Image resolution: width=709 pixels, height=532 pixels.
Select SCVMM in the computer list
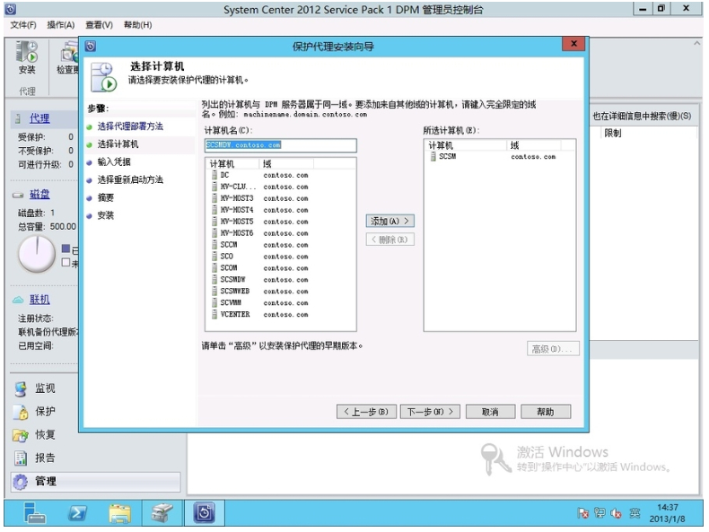pyautogui.click(x=280, y=303)
